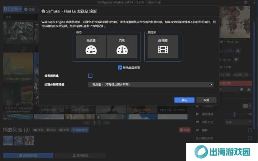Open the alignment mode dropdown in properties
Screen dimensions: 258x161
(x=238, y=122)
